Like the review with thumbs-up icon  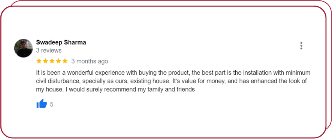coord(42,104)
